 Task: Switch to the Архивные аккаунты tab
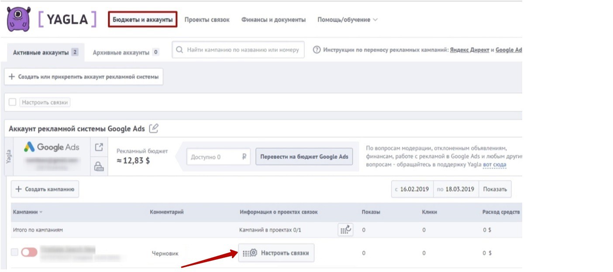tap(126, 52)
